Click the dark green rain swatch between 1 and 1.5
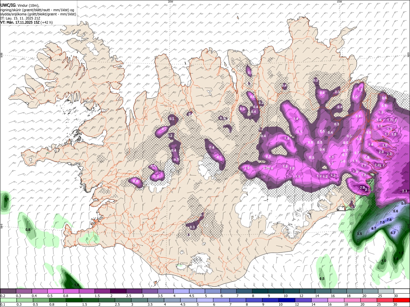The width and height of the screenshot is (410, 307). click(x=74, y=300)
